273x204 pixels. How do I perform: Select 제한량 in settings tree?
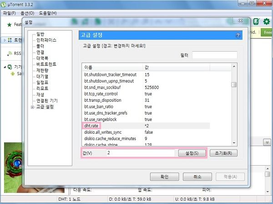click(x=42, y=70)
